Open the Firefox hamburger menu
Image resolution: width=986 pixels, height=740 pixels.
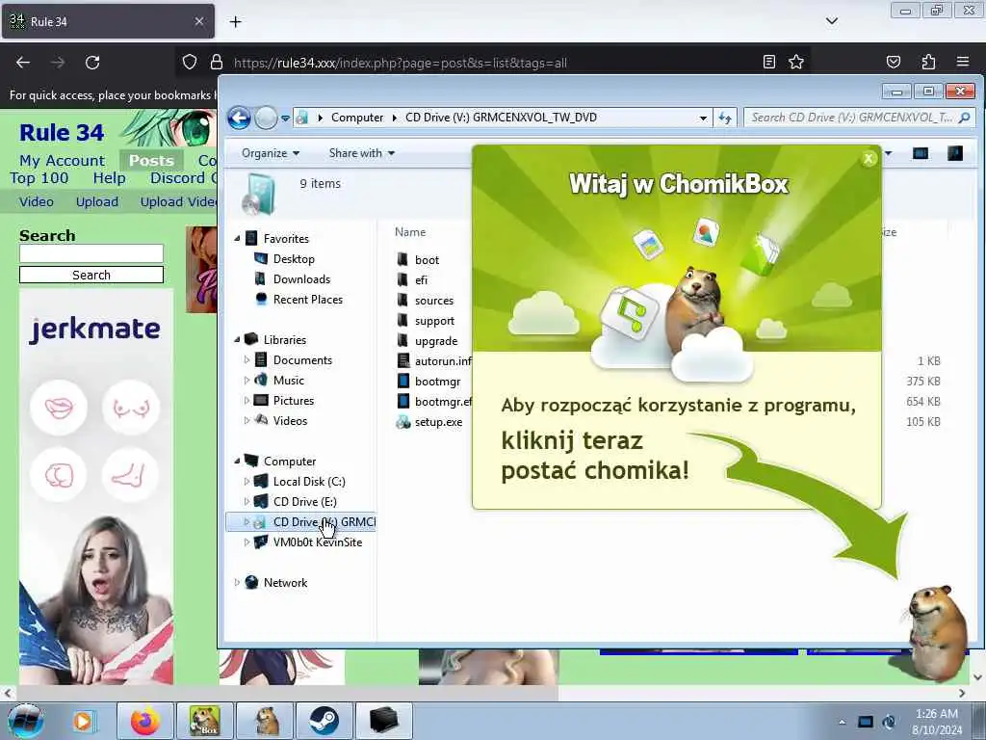coord(962,62)
